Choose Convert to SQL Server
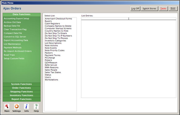The width and height of the screenshot is (180, 115). tap(15, 37)
